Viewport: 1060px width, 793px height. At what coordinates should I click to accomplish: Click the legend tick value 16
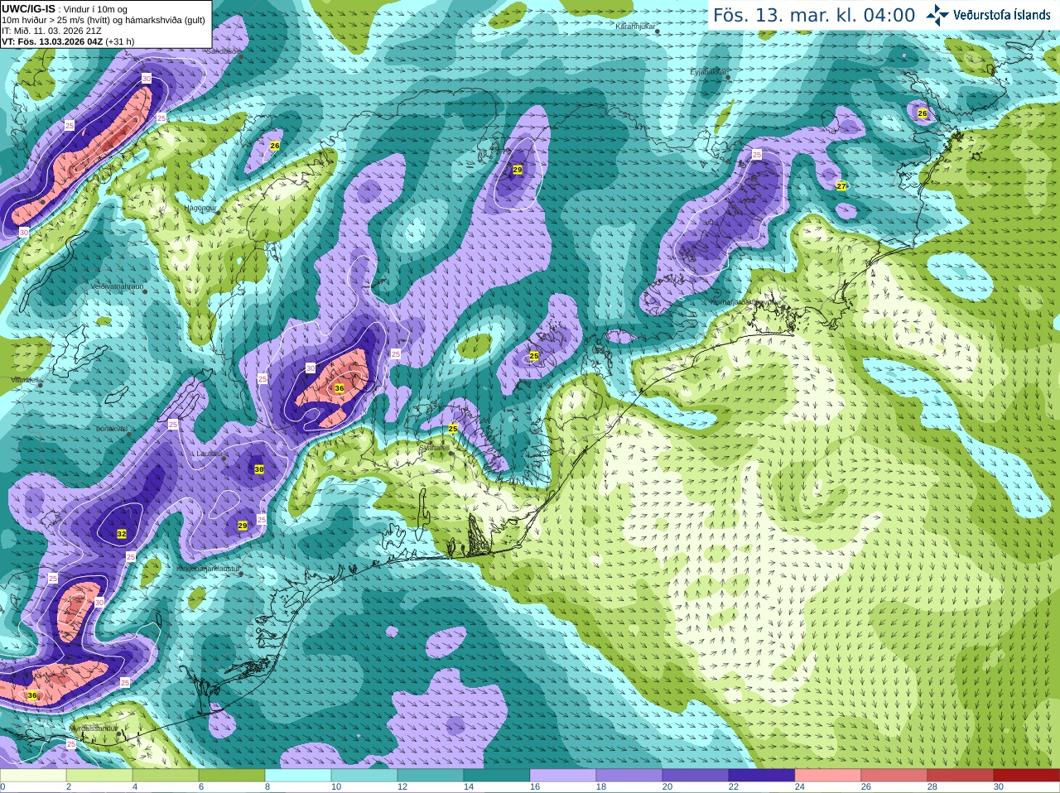[535, 787]
